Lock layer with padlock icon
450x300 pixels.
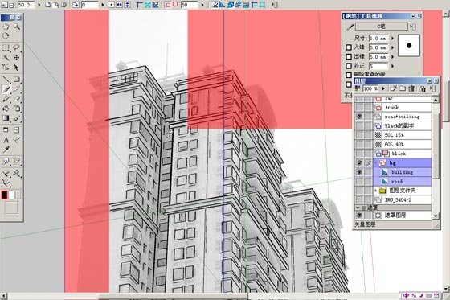click(x=422, y=88)
